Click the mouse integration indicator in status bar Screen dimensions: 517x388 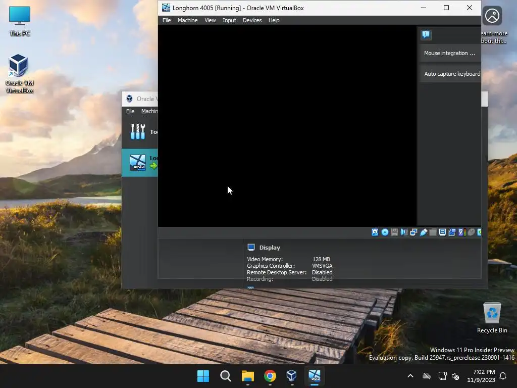pos(471,232)
